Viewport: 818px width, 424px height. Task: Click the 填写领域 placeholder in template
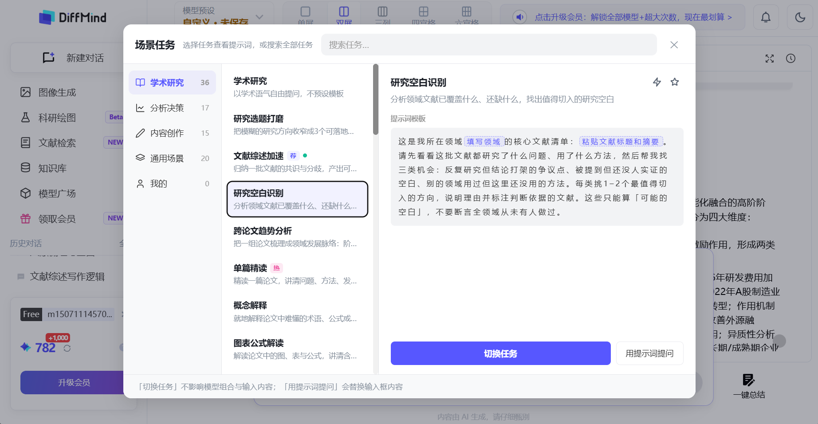pyautogui.click(x=484, y=141)
